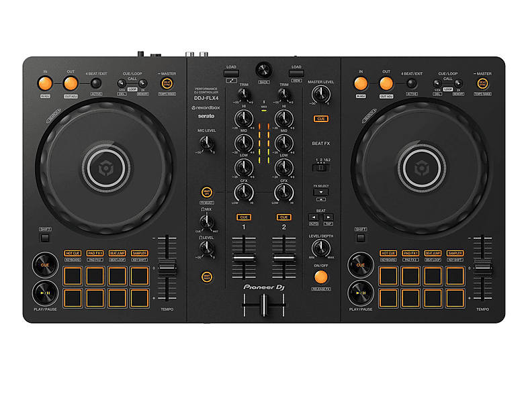Screen dimensions: 528x394
Task: Click channel 2 MID EQ knob
Action: tap(284, 143)
